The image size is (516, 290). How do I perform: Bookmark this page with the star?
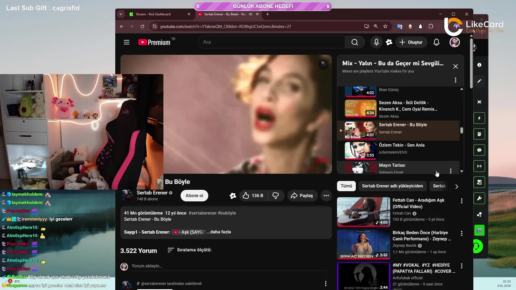385,26
